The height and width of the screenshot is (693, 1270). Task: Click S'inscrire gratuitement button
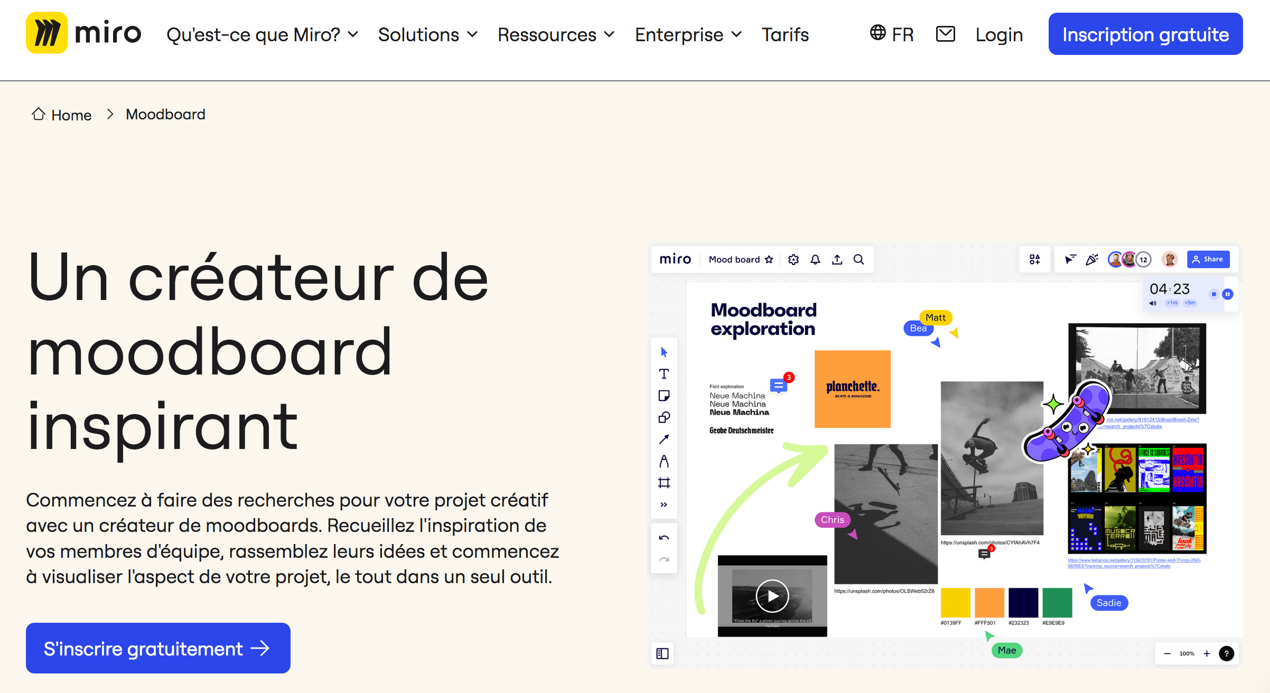click(x=158, y=648)
